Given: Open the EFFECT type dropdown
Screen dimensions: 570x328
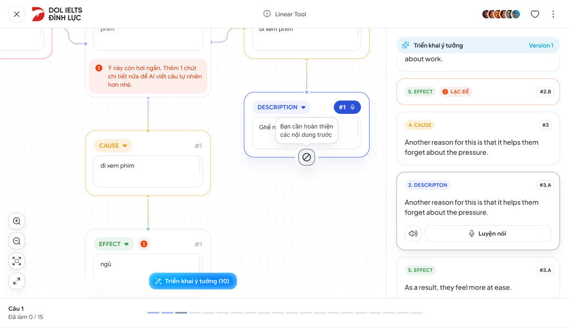Looking at the screenshot, I should (114, 244).
